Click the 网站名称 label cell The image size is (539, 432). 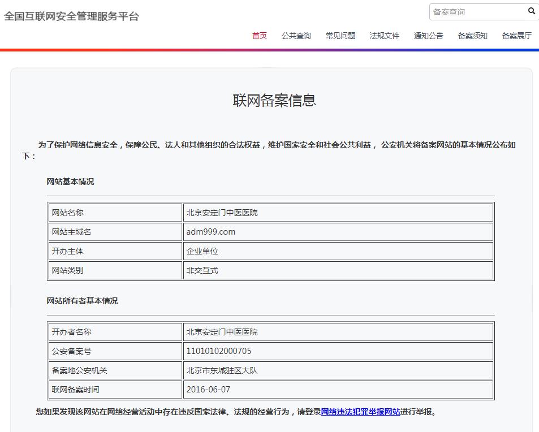(115, 213)
